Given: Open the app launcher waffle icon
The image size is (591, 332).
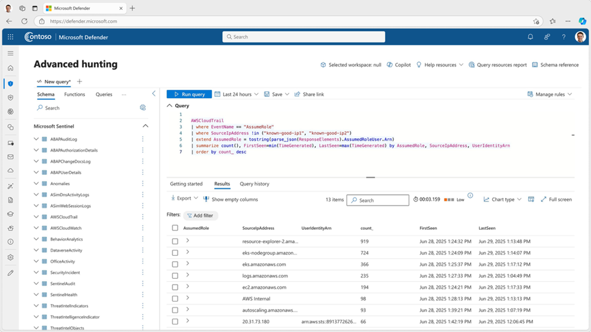Looking at the screenshot, I should point(11,37).
